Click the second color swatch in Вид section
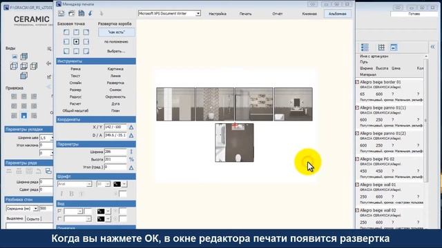The height and width of the screenshot is (248, 442). coord(101,219)
